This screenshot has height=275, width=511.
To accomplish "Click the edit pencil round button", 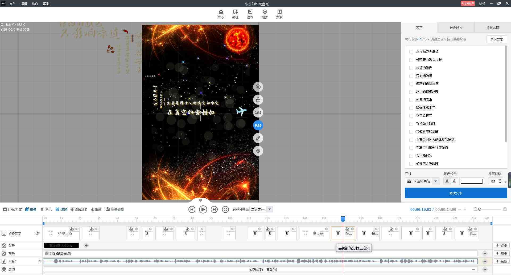I will pyautogui.click(x=258, y=138).
